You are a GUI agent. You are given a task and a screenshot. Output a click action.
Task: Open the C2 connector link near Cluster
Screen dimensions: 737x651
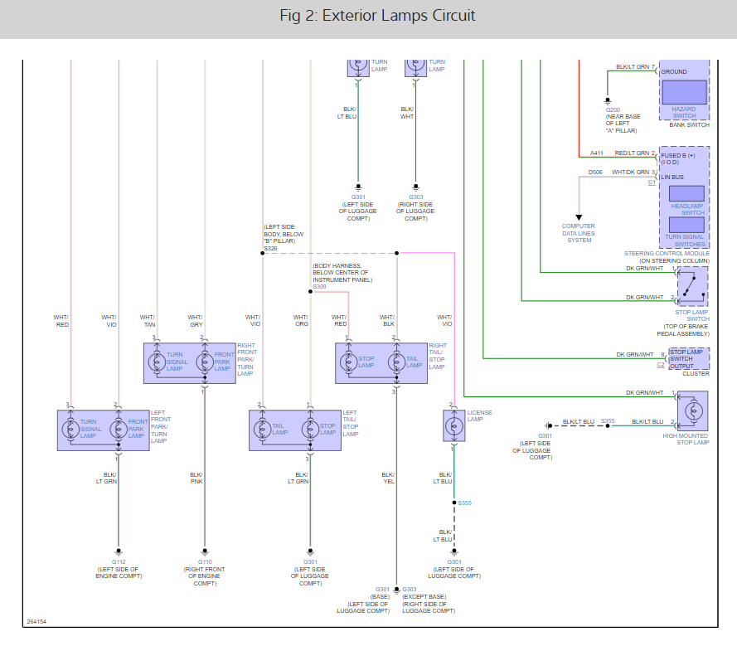[x=661, y=365]
